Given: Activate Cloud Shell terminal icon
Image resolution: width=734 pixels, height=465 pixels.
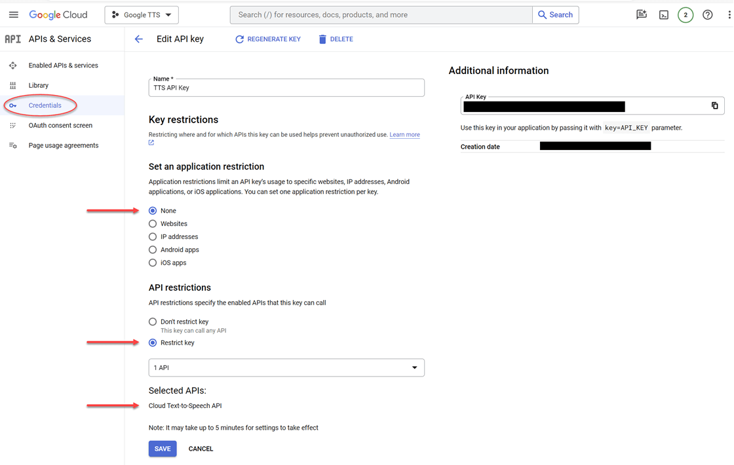Looking at the screenshot, I should pos(664,15).
